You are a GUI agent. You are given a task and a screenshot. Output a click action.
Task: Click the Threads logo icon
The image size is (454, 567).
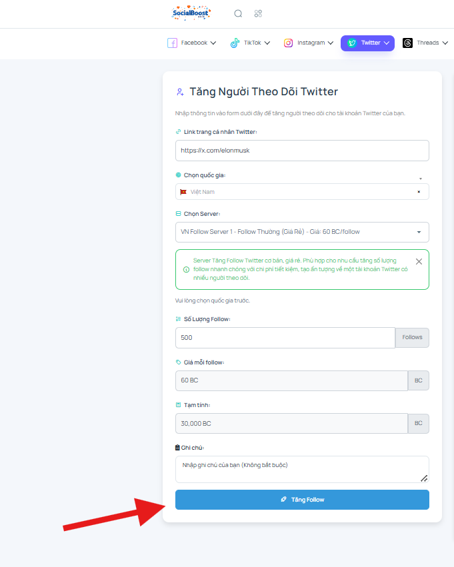408,43
